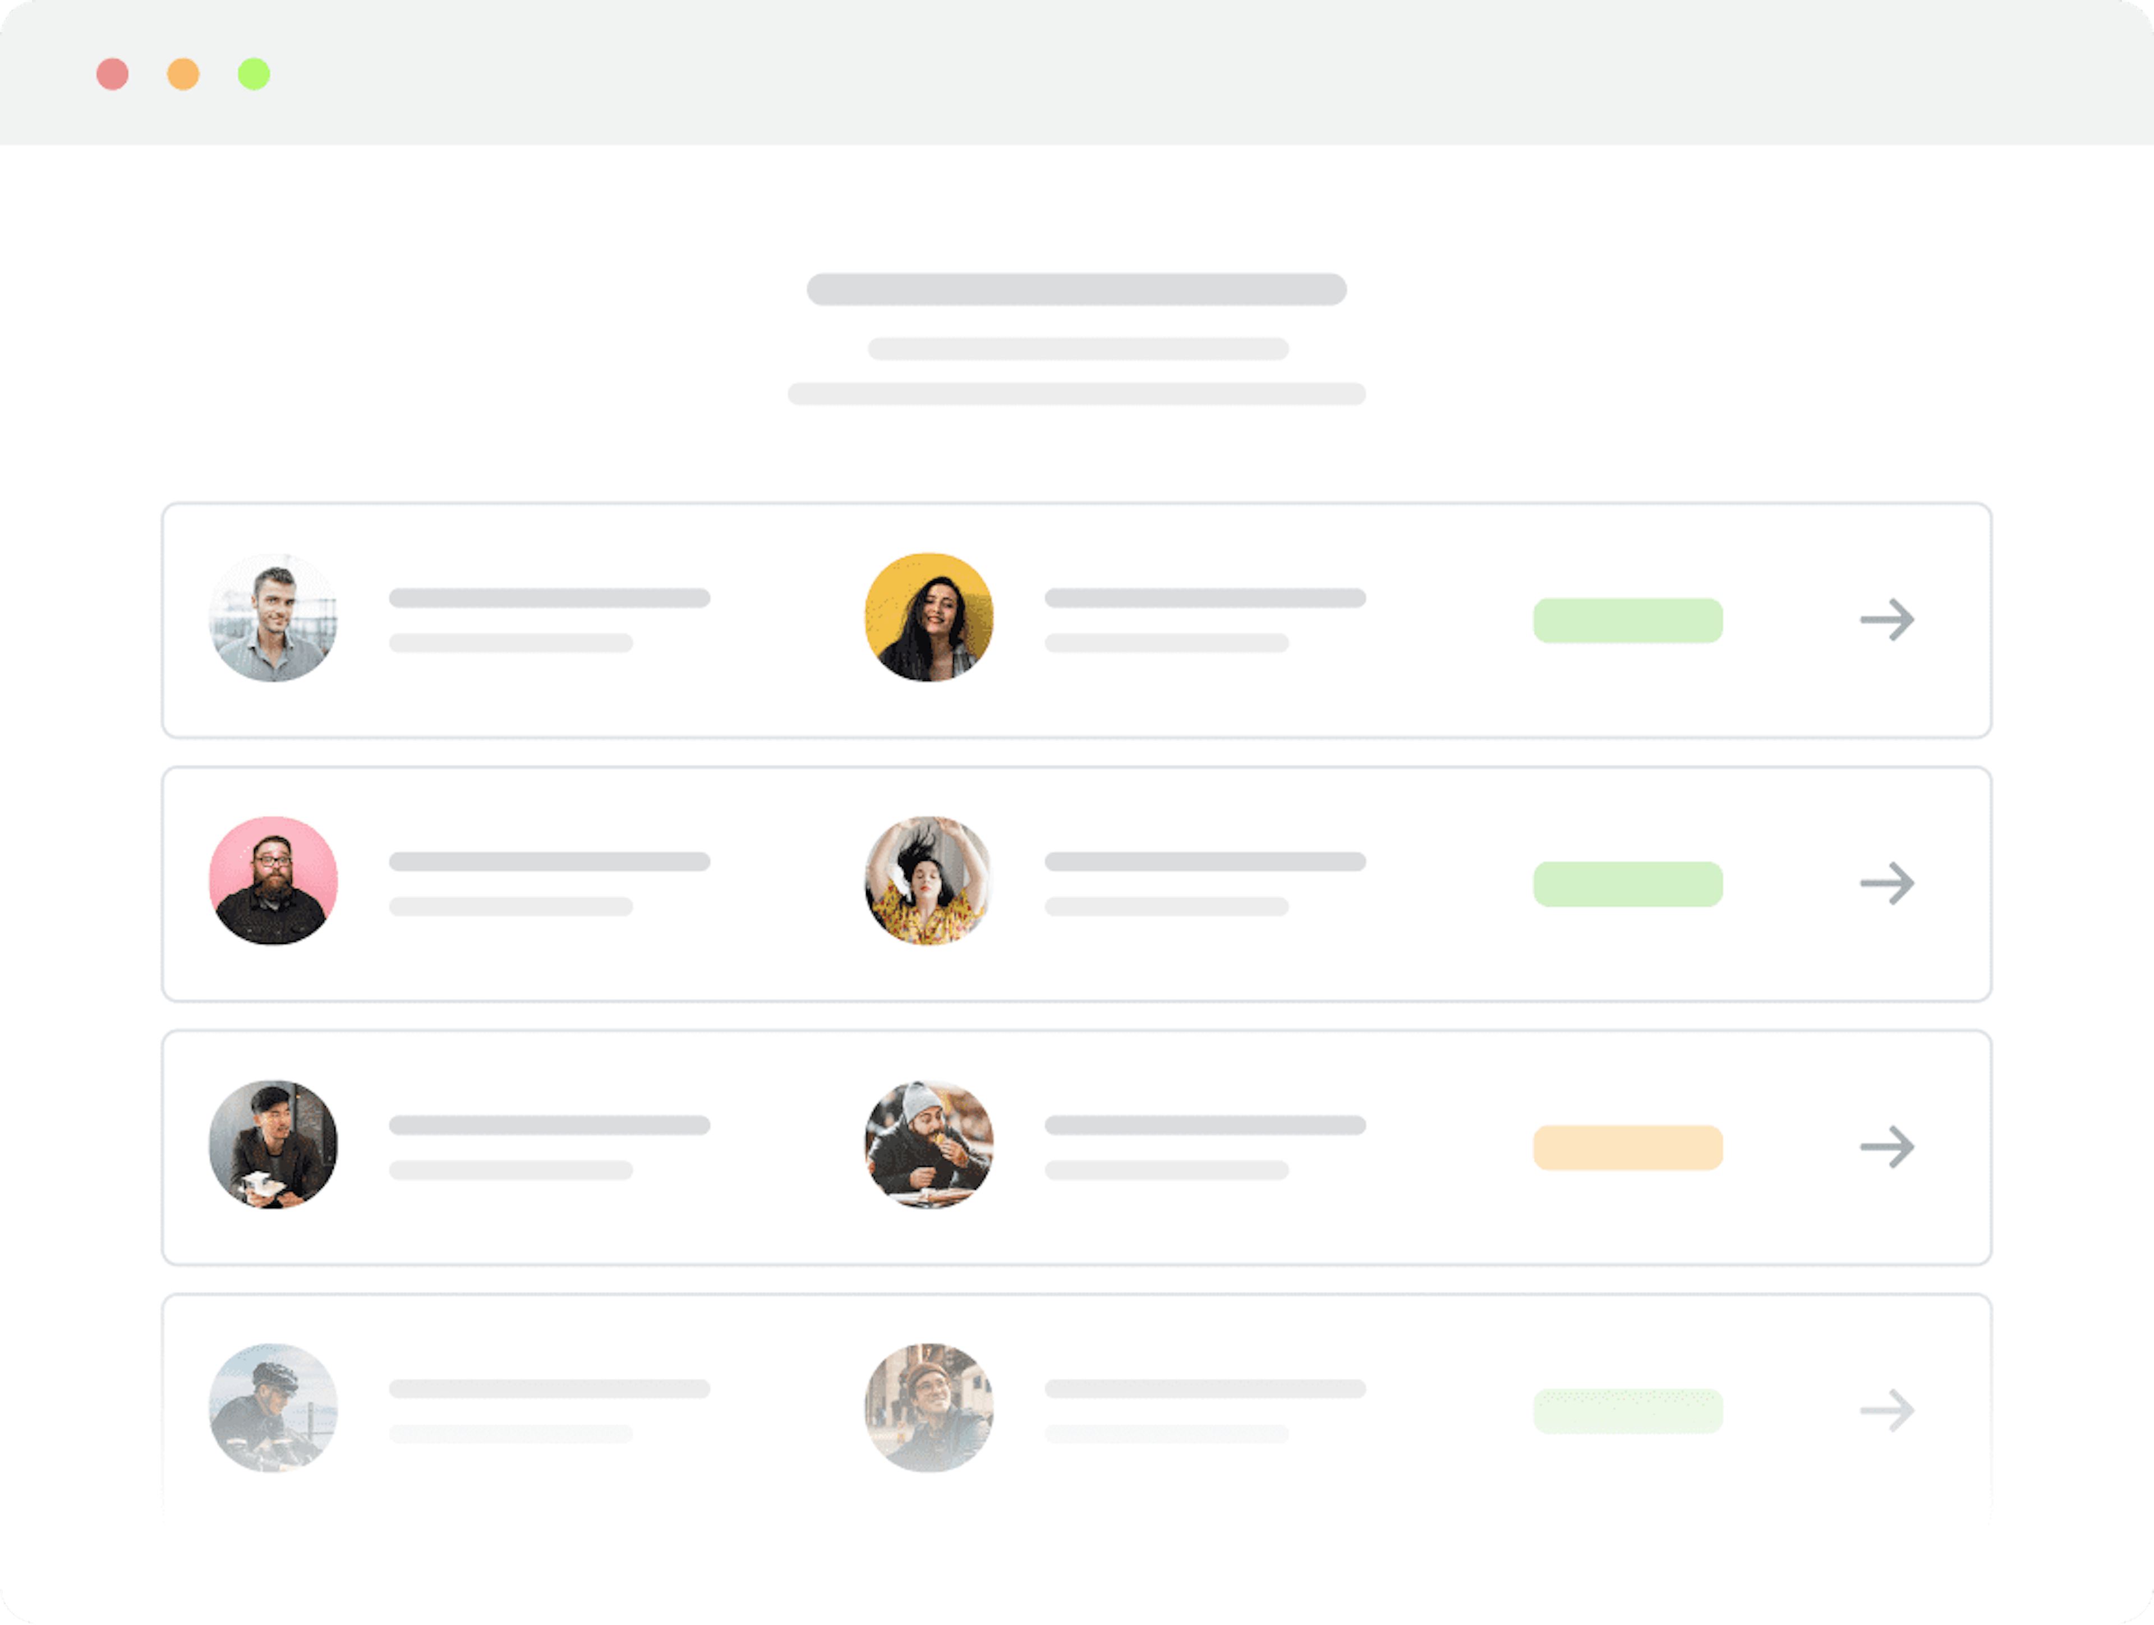The height and width of the screenshot is (1625, 2154).
Task: Click the arrow icon in the first row
Action: (x=1886, y=620)
